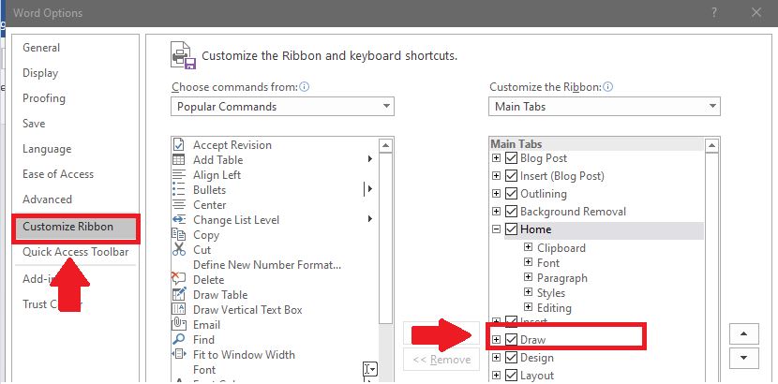Toggle the Background Removal checkbox

point(511,212)
